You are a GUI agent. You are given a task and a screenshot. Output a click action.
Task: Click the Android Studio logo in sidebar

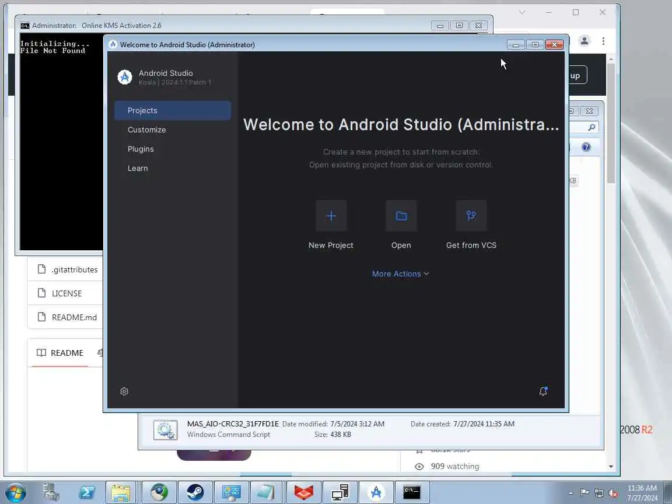125,77
